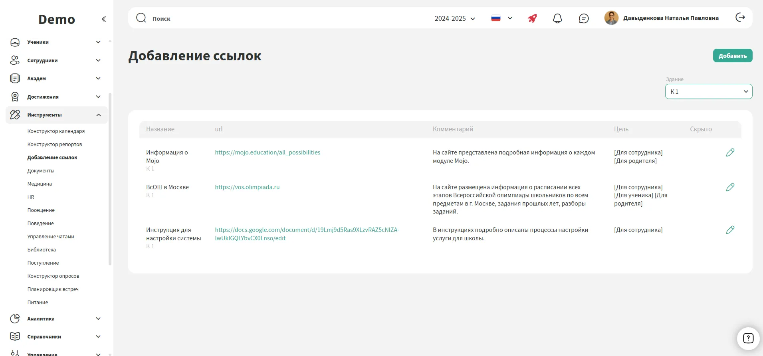Edit the 'Инструкция для настройки системы' row
763x356 pixels.
pos(730,230)
